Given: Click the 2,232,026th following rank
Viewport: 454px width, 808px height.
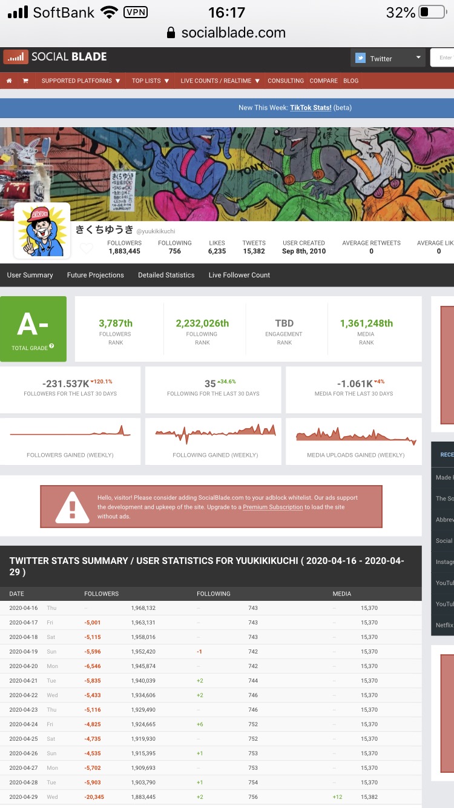Looking at the screenshot, I should tap(202, 323).
